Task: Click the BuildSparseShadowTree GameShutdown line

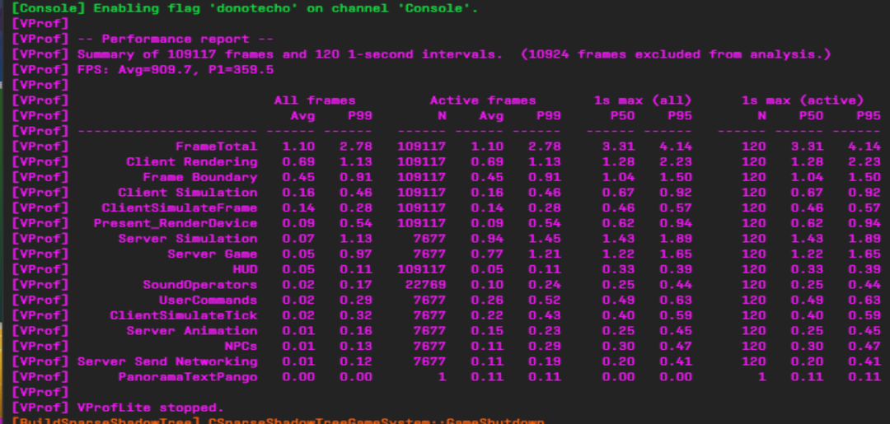Action: (x=279, y=421)
